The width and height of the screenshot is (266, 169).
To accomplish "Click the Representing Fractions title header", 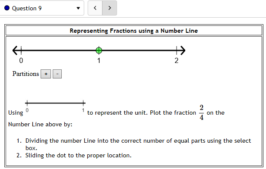I will click(x=134, y=31).
